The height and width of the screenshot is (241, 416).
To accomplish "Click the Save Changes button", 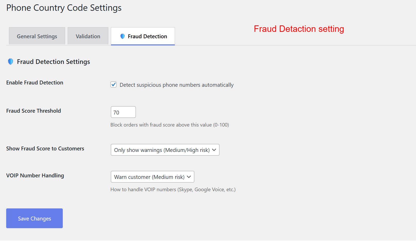I will [x=34, y=218].
